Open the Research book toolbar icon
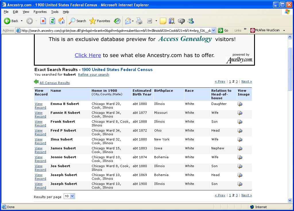Viewport: 294px width, 211px height. 172,21
